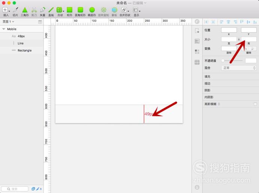Click the list-style icon in side strip
This screenshot has height=193, width=259.
pyautogui.click(x=197, y=41)
